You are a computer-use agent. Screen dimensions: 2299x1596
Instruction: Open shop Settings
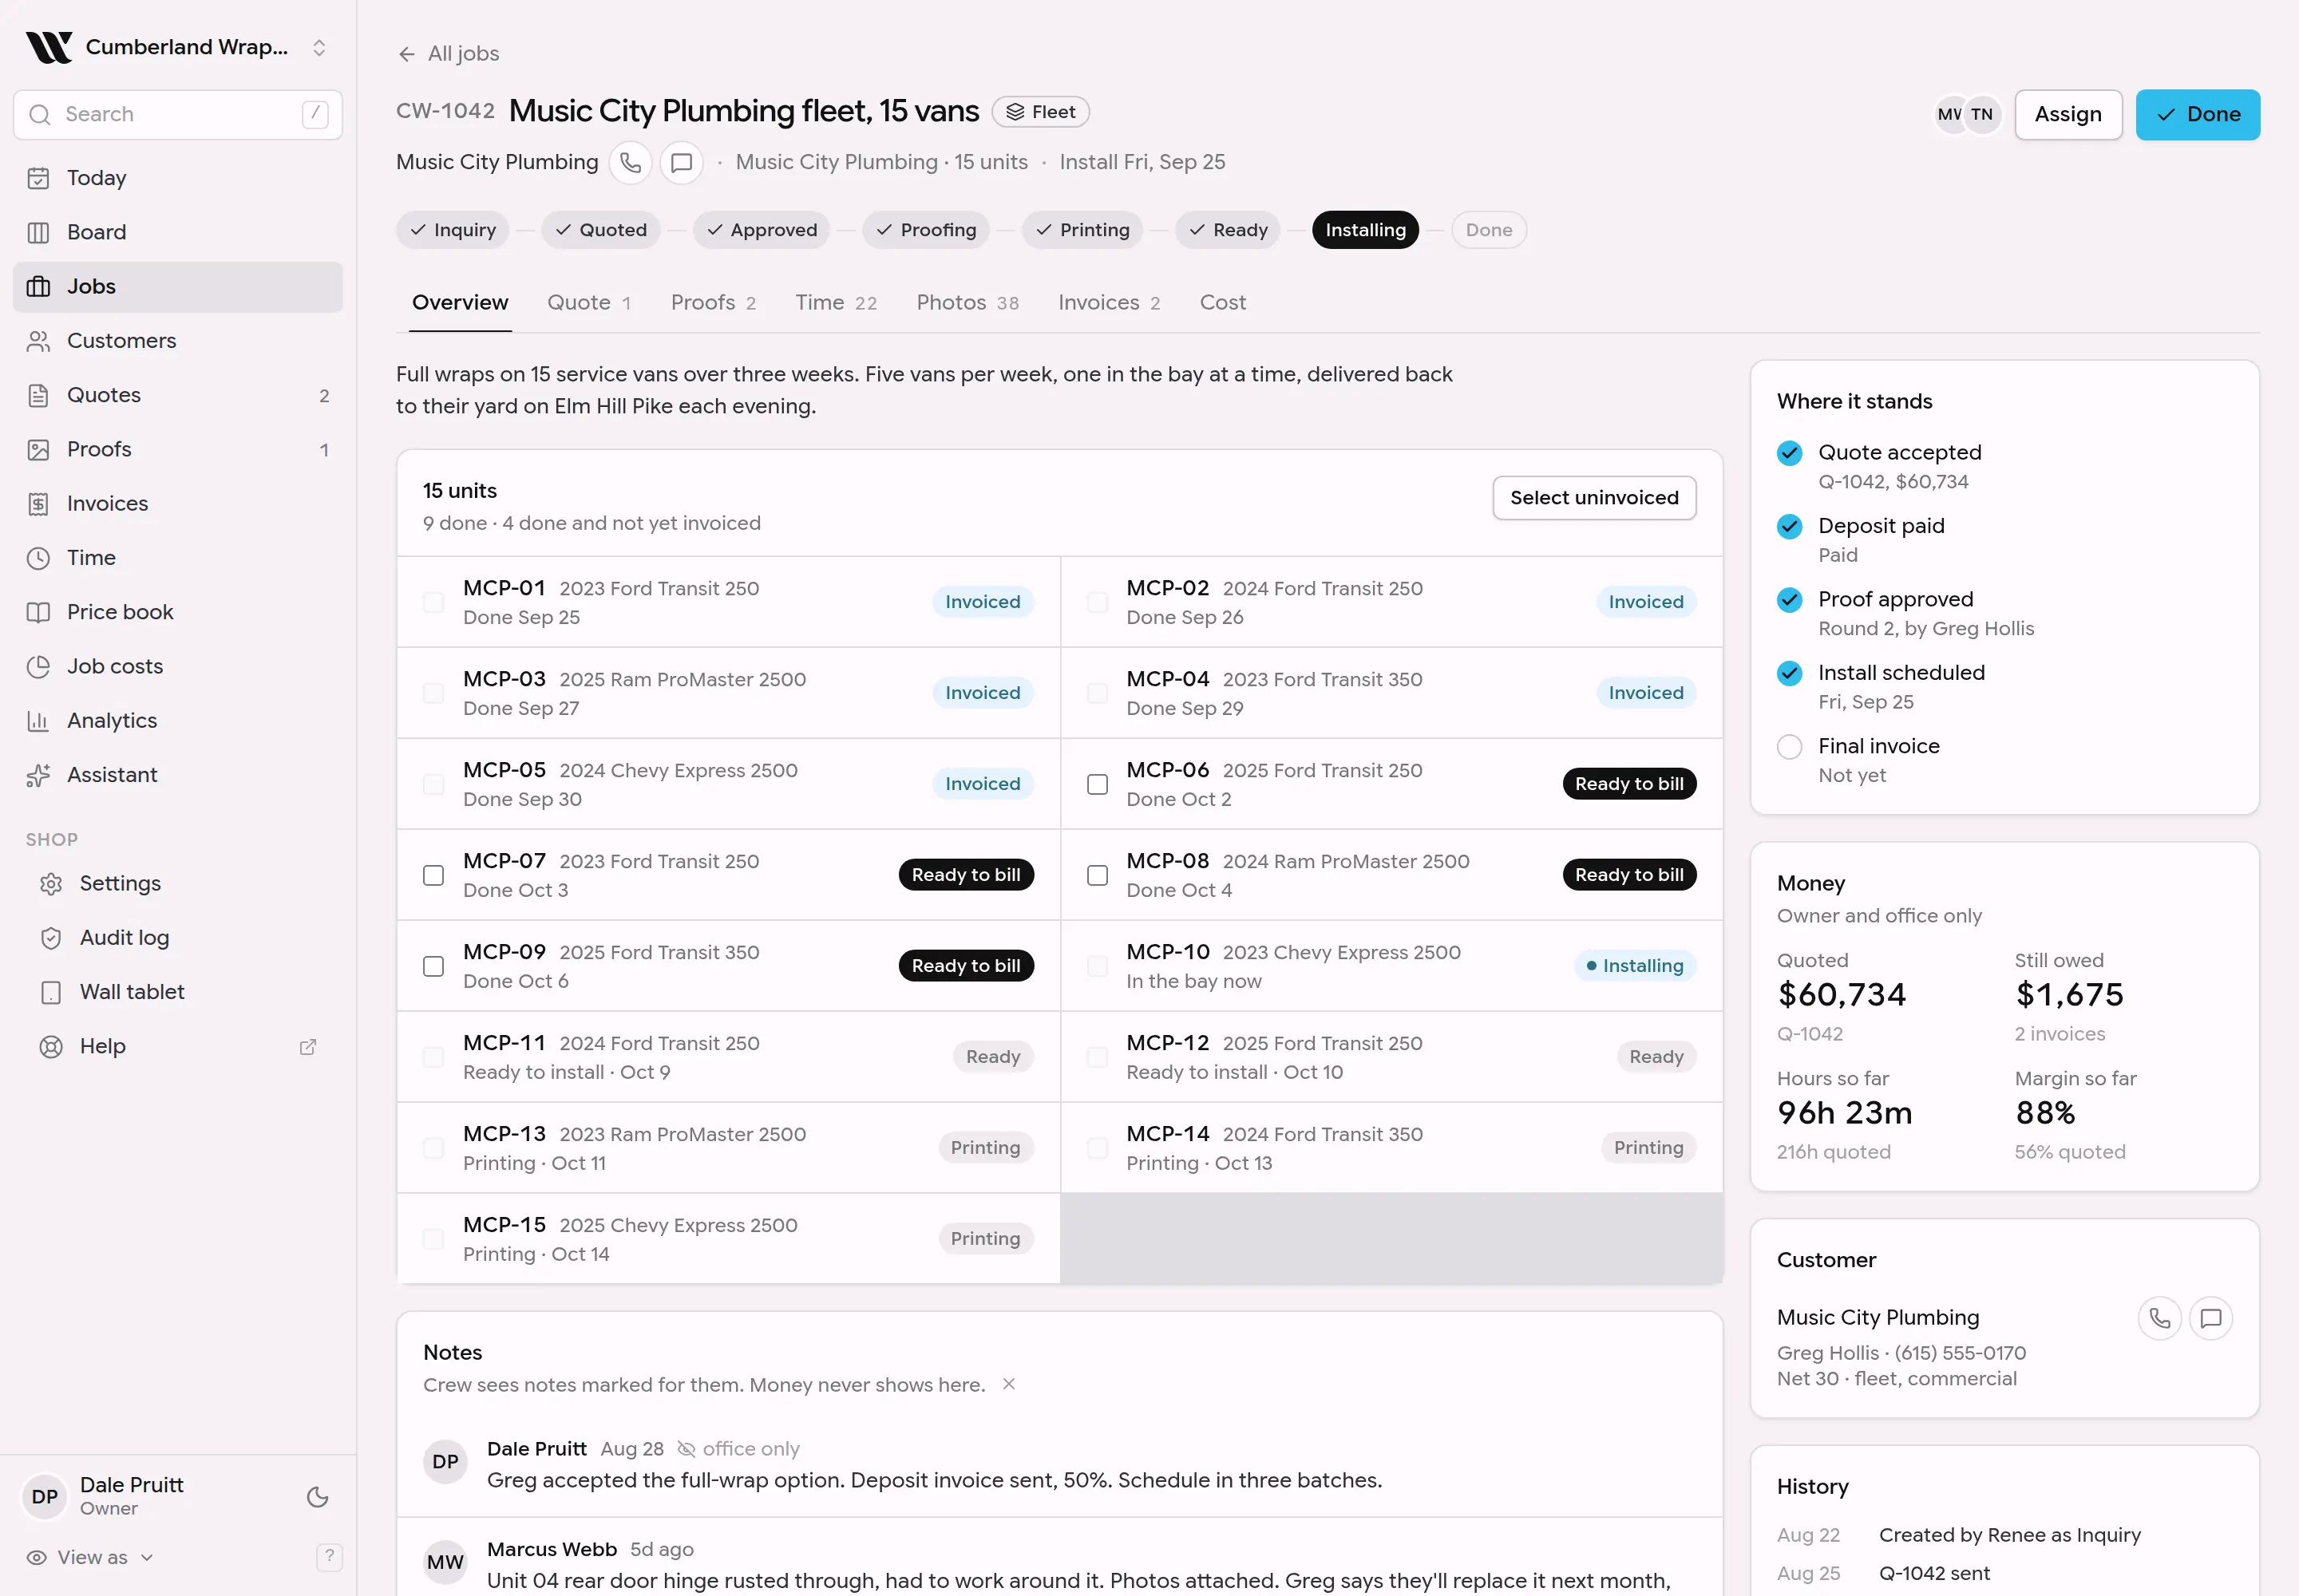177,883
